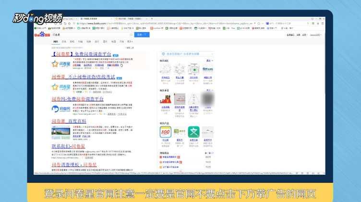Open result 问卷网-免费问卷调查平台

[x=78, y=99]
